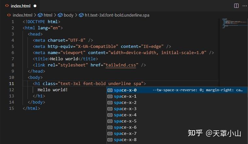Click the suggestion icon beside space-x-8
The height and width of the screenshot is (144, 248).
(x=110, y=140)
